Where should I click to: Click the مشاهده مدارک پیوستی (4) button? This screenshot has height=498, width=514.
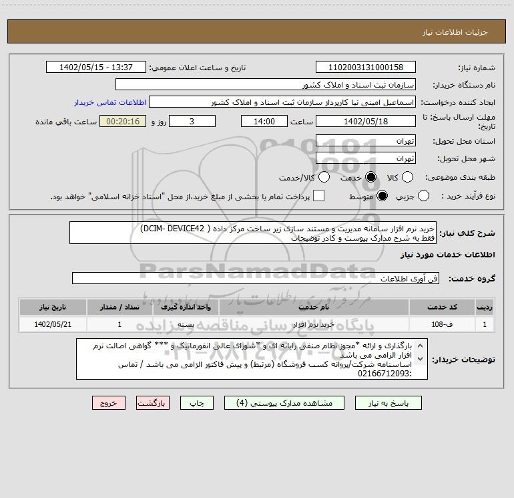click(x=284, y=403)
